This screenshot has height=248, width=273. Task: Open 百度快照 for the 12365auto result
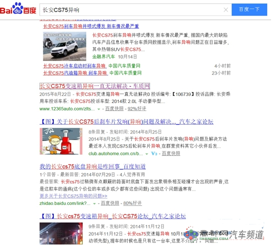click(x=114, y=109)
